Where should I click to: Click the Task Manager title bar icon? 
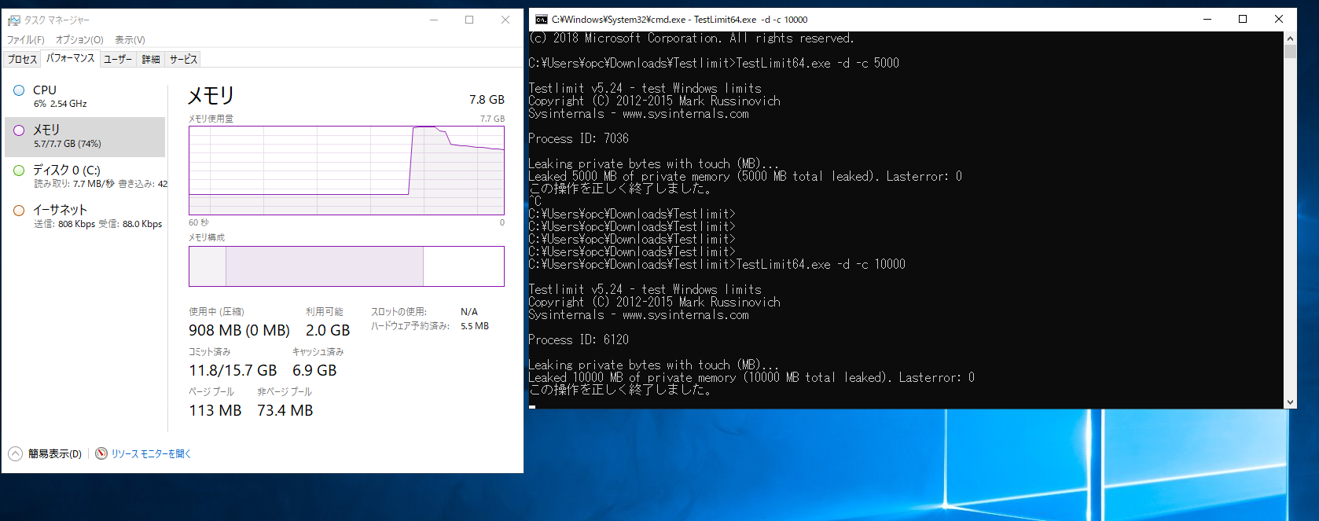[14, 20]
